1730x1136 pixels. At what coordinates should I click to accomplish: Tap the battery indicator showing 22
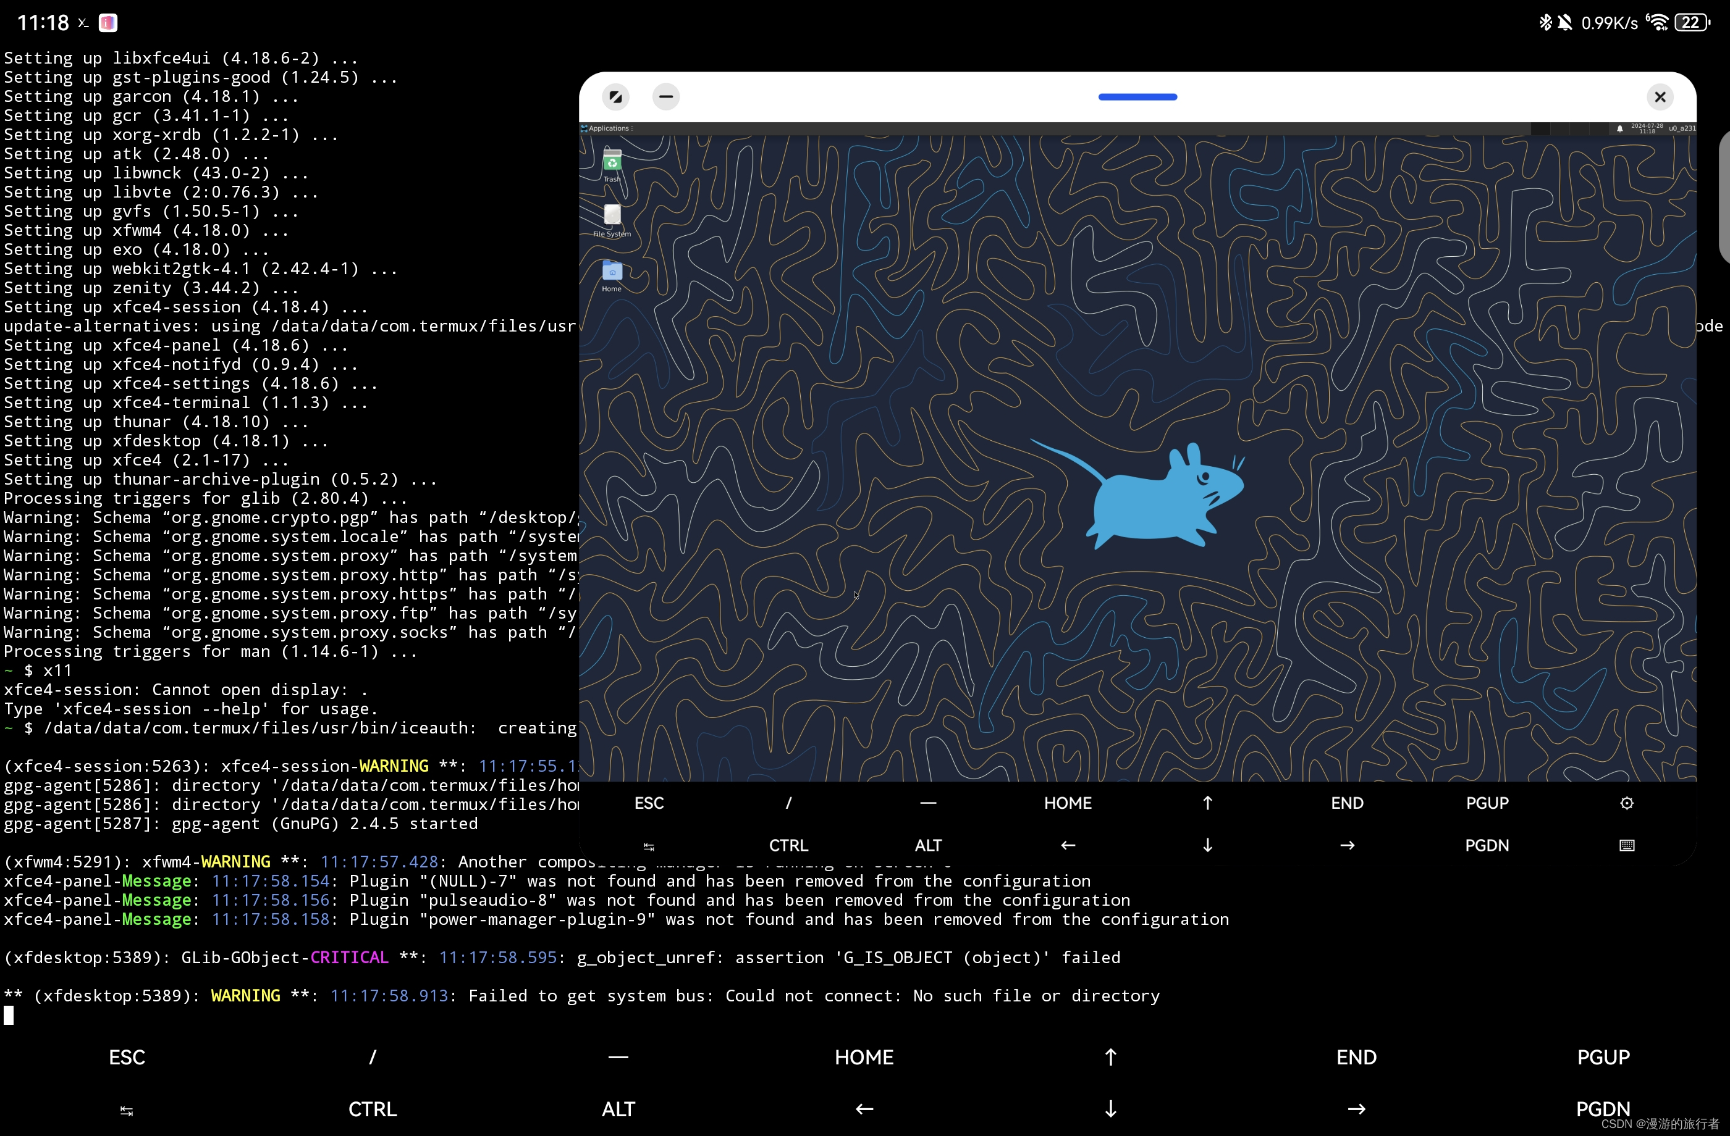tap(1692, 22)
